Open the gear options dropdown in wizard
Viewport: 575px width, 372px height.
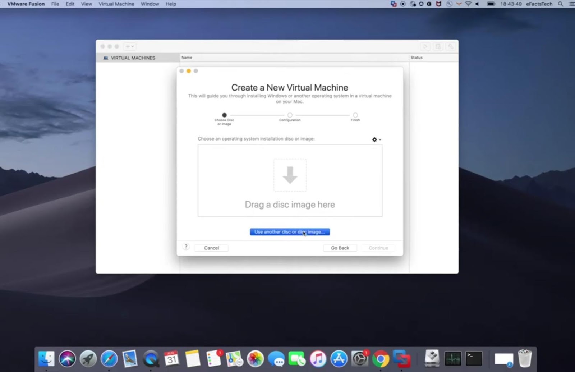click(377, 139)
